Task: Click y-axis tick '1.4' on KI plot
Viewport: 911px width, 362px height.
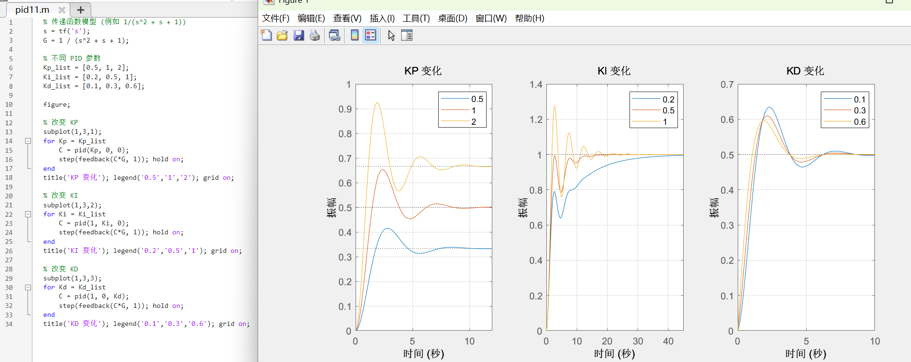Action: point(536,84)
